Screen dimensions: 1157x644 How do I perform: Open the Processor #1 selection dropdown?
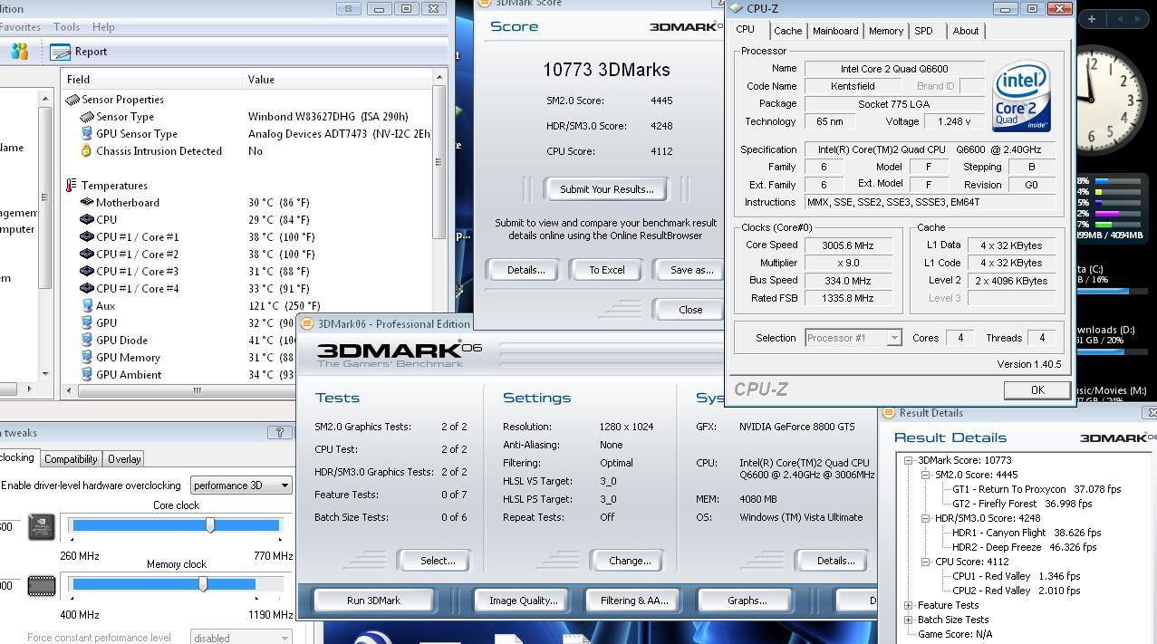click(x=853, y=338)
